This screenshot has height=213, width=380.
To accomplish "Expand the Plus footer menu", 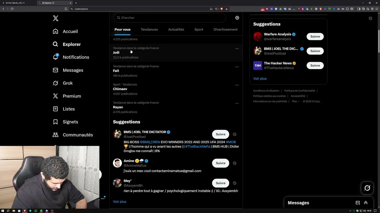I will pyautogui.click(x=296, y=101).
